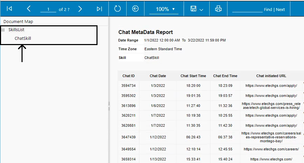The height and width of the screenshot is (163, 304).
Task: Go to next report page
Action: click(x=80, y=9)
